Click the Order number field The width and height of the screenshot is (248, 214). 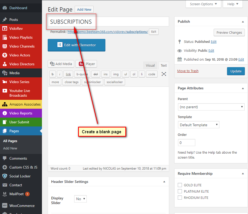[186, 143]
